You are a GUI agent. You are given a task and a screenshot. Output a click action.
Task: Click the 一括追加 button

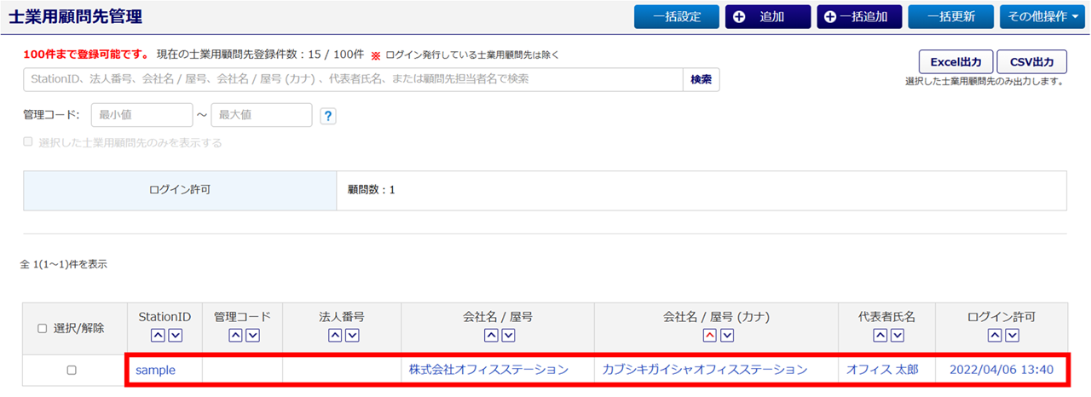pos(859,17)
